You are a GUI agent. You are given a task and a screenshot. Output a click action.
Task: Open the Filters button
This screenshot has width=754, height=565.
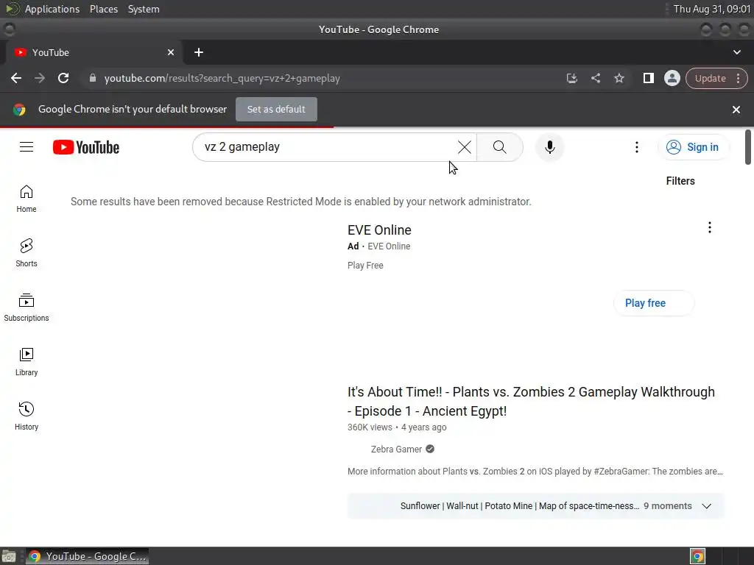(680, 181)
